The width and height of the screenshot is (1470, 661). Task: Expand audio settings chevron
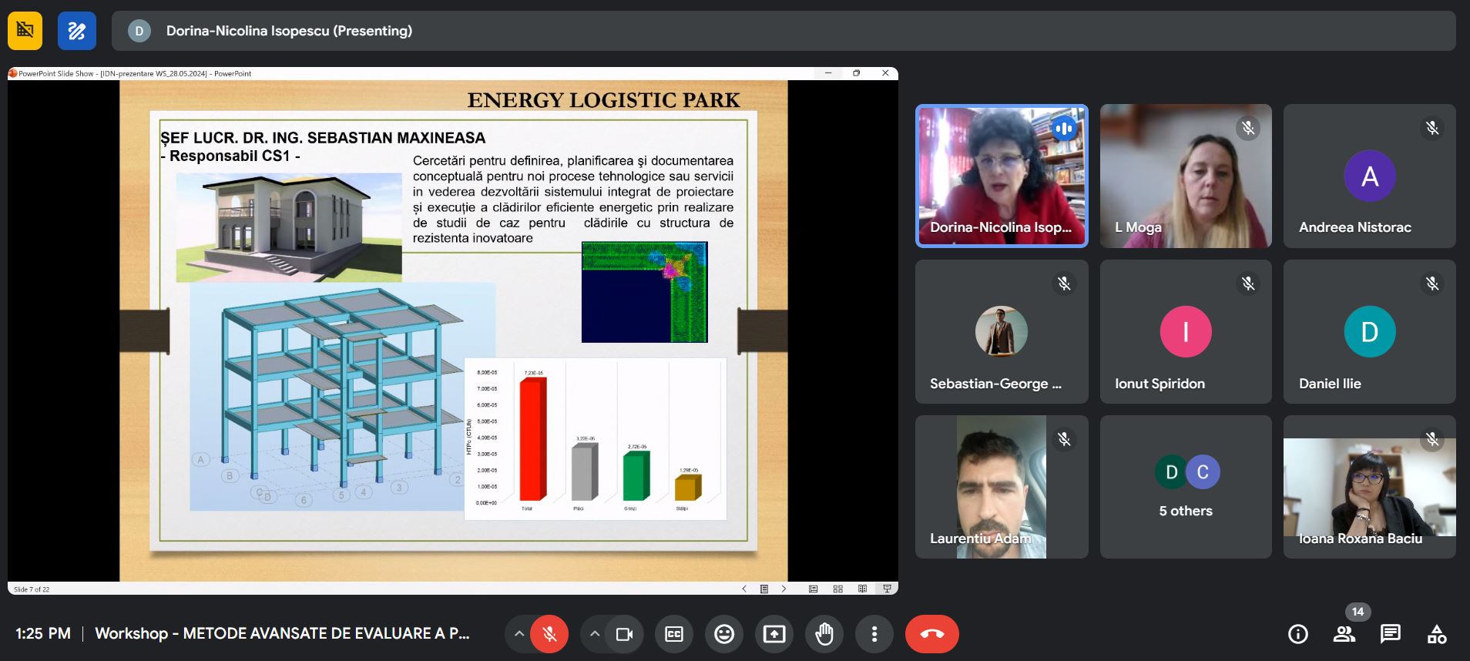tap(519, 634)
